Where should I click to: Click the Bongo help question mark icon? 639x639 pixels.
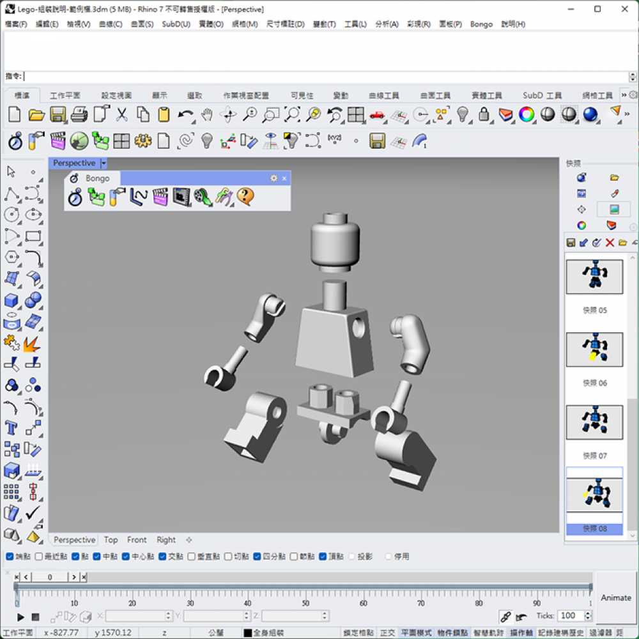245,197
